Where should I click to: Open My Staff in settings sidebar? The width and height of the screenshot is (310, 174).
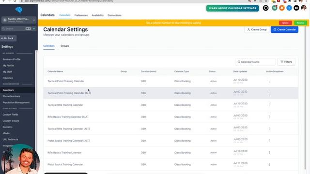pos(7,72)
